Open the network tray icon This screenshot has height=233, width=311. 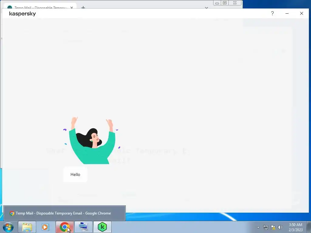pyautogui.click(x=265, y=227)
